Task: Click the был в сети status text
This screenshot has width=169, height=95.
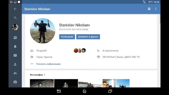Action: (x=73, y=29)
